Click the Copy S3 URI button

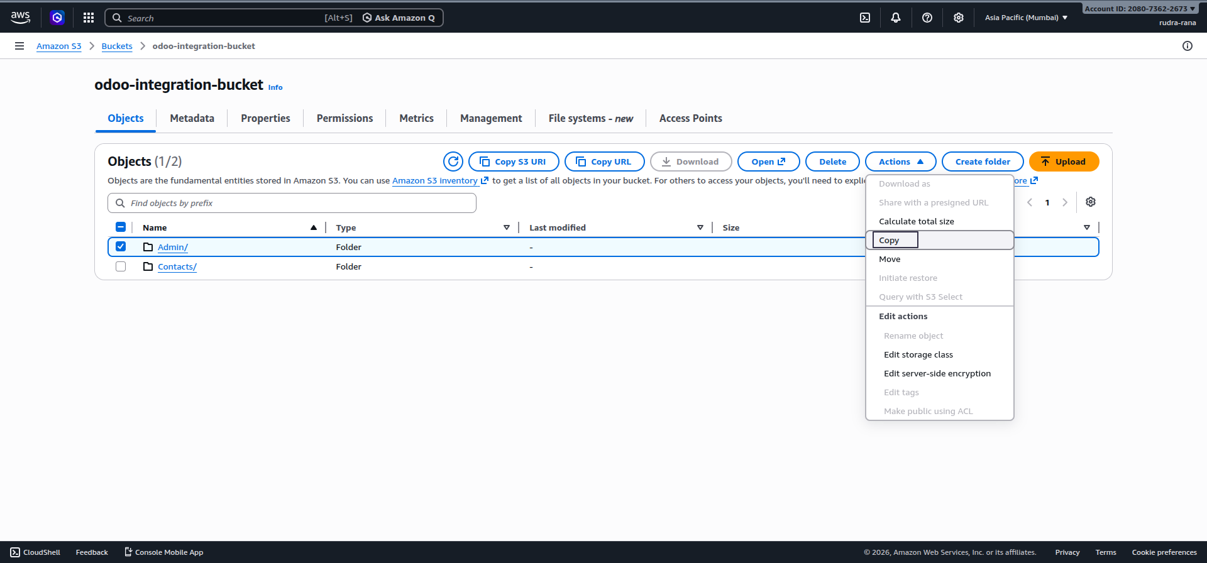coord(514,161)
